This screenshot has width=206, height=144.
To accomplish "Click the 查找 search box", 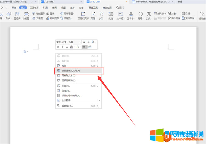I will [120, 8].
